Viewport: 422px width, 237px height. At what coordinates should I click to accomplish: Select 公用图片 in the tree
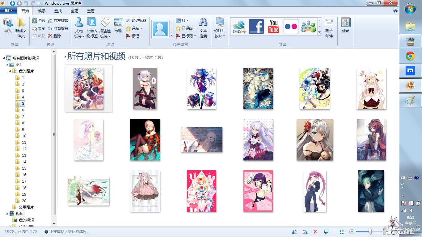click(23, 207)
